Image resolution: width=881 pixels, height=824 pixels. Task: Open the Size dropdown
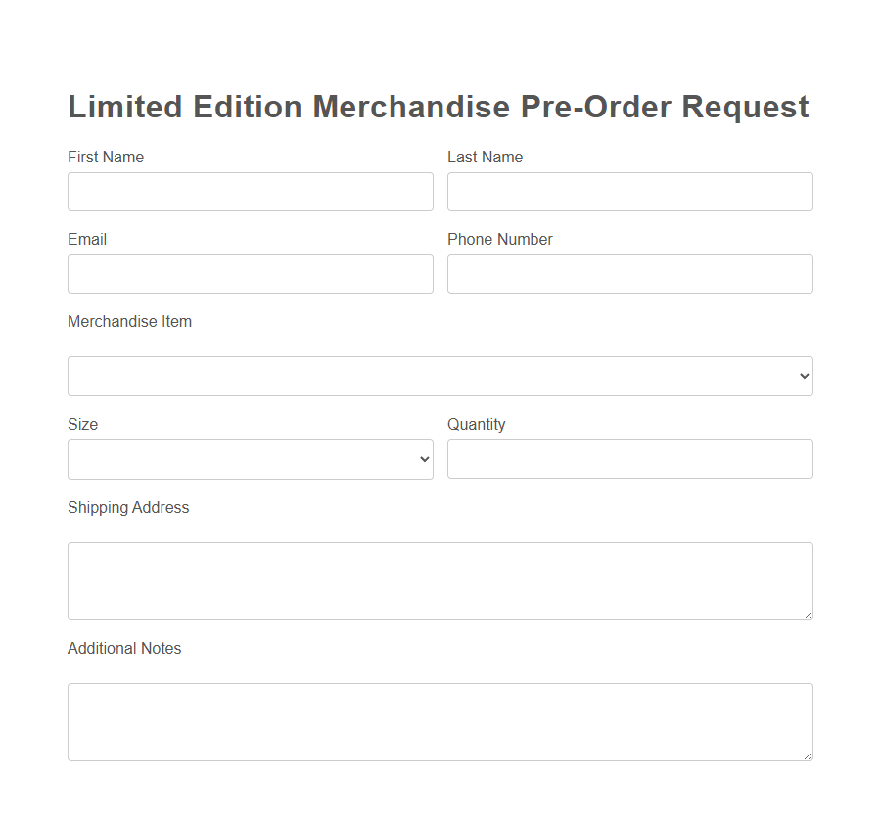click(x=250, y=459)
